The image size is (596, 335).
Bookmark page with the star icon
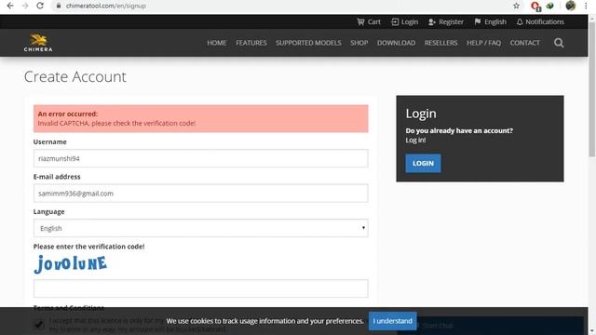coord(516,6)
